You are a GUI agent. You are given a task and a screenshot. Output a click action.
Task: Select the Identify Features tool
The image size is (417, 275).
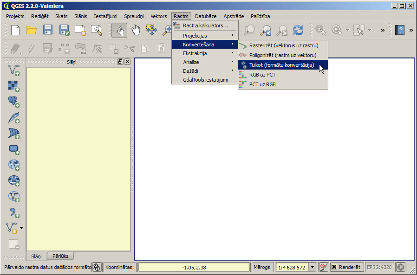321,30
